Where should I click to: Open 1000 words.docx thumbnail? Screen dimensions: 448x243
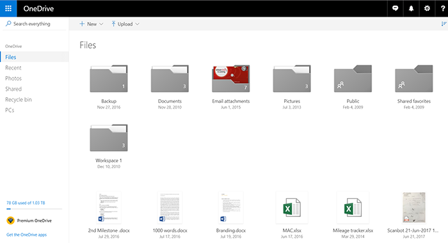(x=170, y=208)
